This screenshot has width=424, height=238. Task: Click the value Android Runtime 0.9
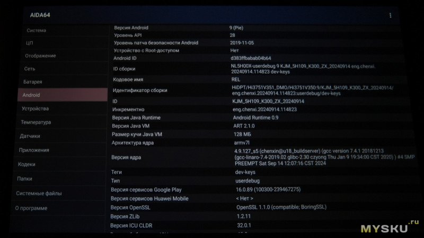click(255, 117)
